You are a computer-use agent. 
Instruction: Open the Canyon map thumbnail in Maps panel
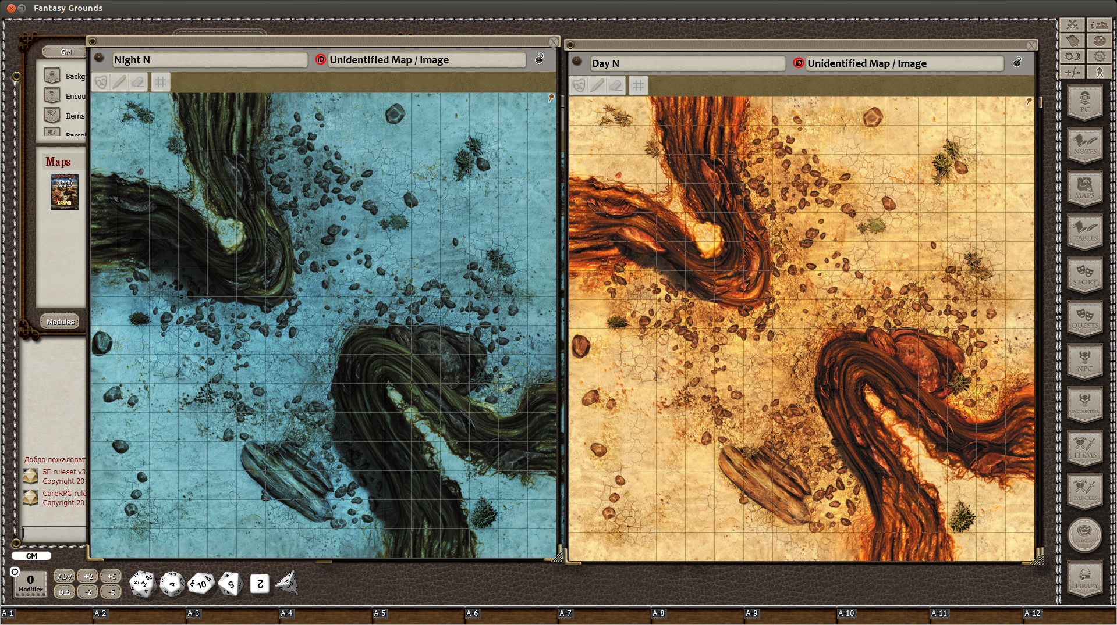(x=65, y=192)
